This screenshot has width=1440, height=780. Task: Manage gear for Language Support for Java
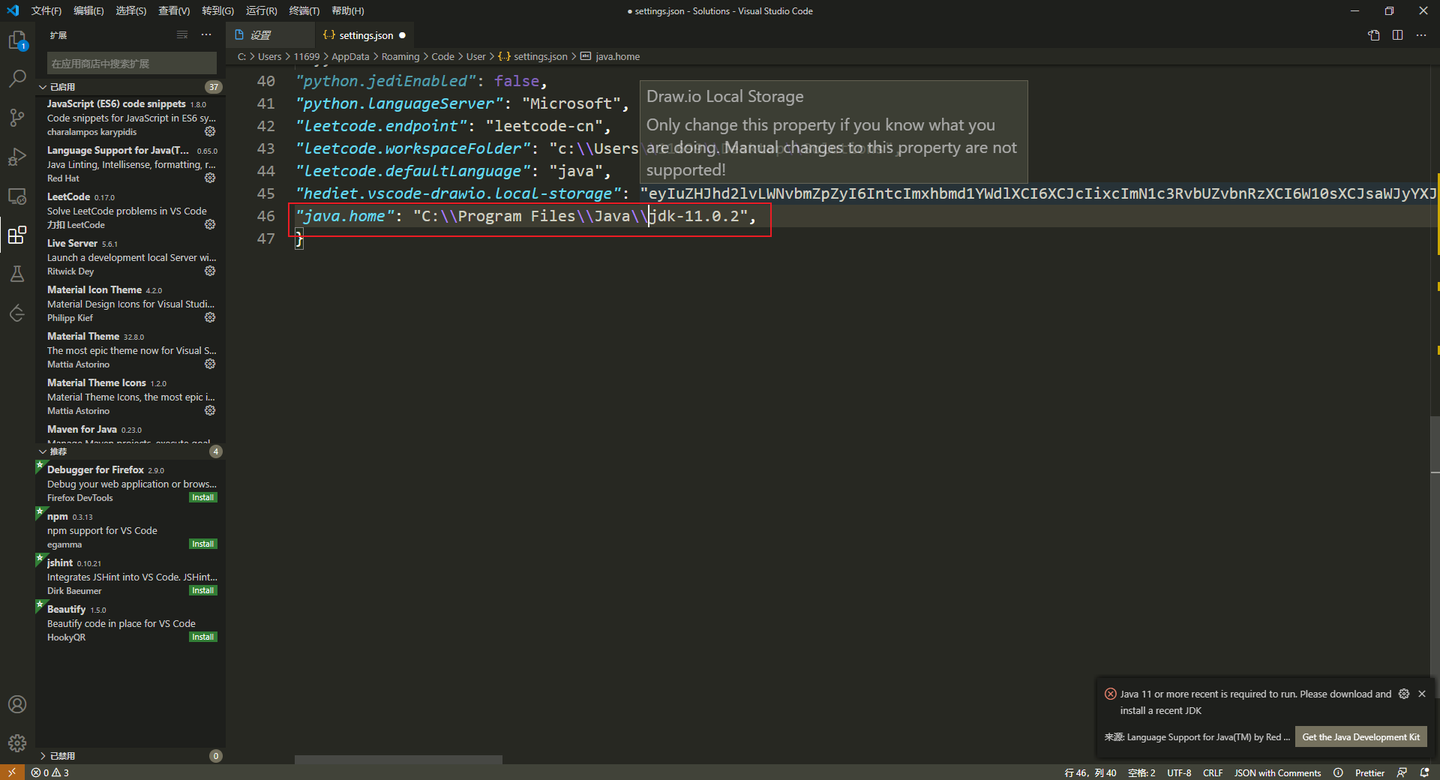[210, 178]
